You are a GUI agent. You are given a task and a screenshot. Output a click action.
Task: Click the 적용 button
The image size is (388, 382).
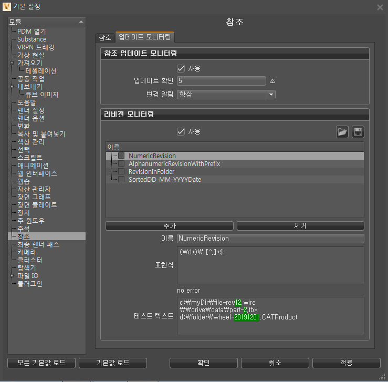347,363
